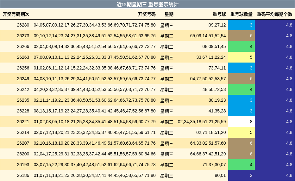Image resolution: width=295 pixels, height=181 pixels.
Task: Click winning numbers of draw 26186
Action: tap(95, 175)
